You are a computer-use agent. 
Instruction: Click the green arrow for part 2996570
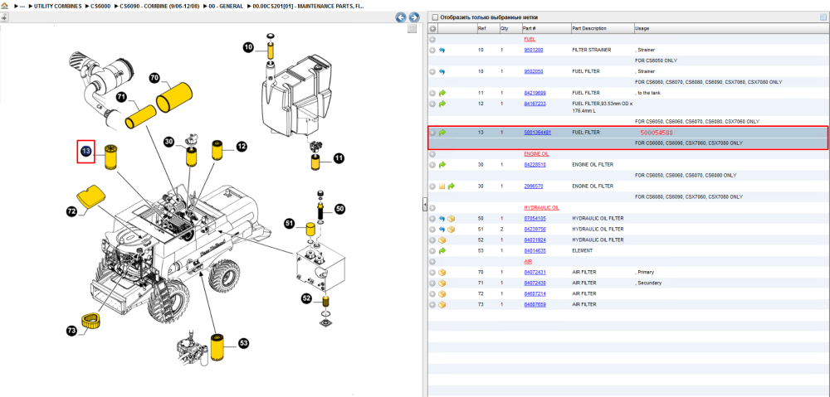[x=452, y=186]
